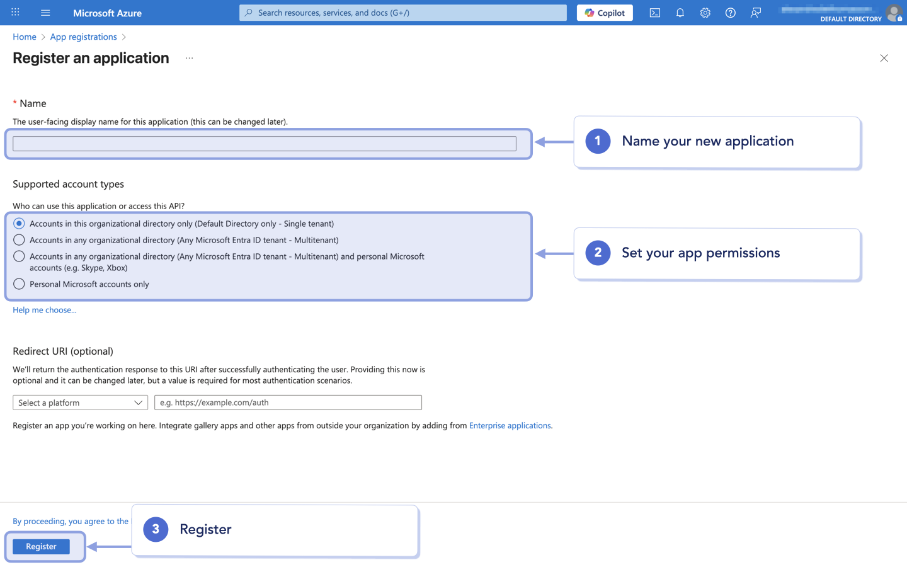Image resolution: width=907 pixels, height=567 pixels.
Task: Select Multitenant Entra ID only radio option
Action: [x=20, y=240]
